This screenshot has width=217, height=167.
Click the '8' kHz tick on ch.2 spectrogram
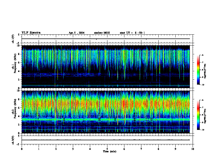pyautogui.click(x=19, y=99)
